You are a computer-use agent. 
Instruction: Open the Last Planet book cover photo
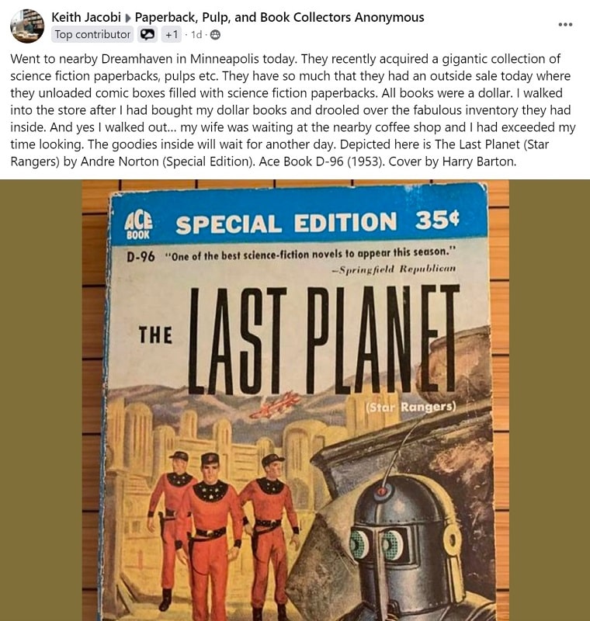tap(296, 401)
